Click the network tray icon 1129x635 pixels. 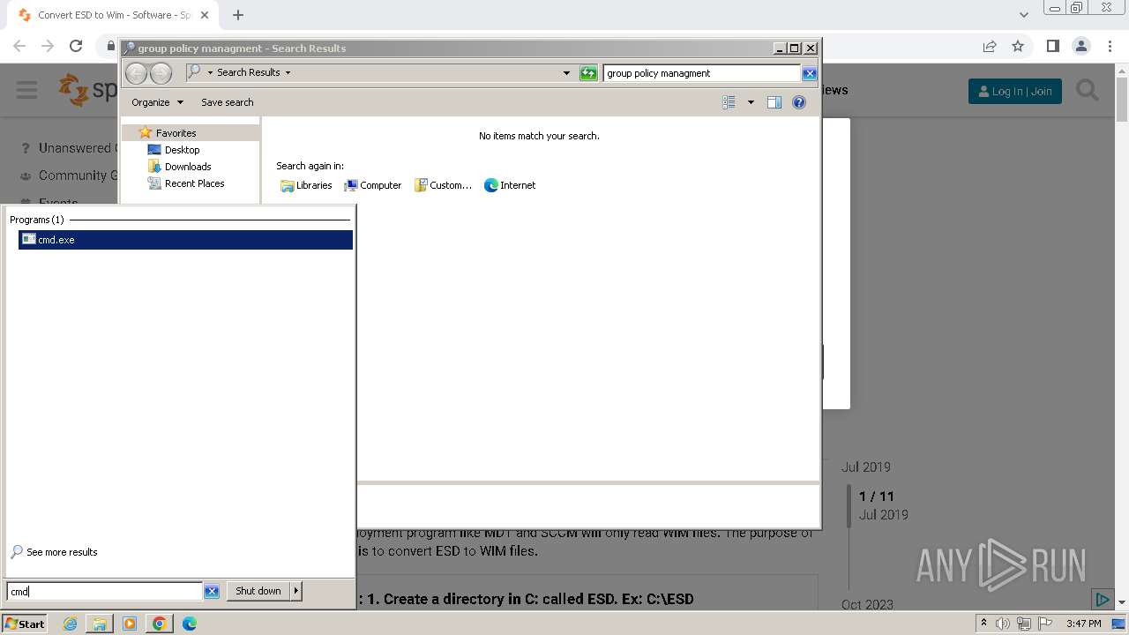click(1023, 624)
